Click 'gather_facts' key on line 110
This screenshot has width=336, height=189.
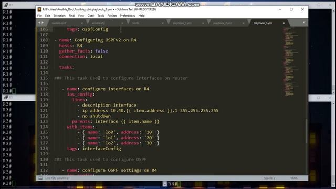(x=75, y=51)
